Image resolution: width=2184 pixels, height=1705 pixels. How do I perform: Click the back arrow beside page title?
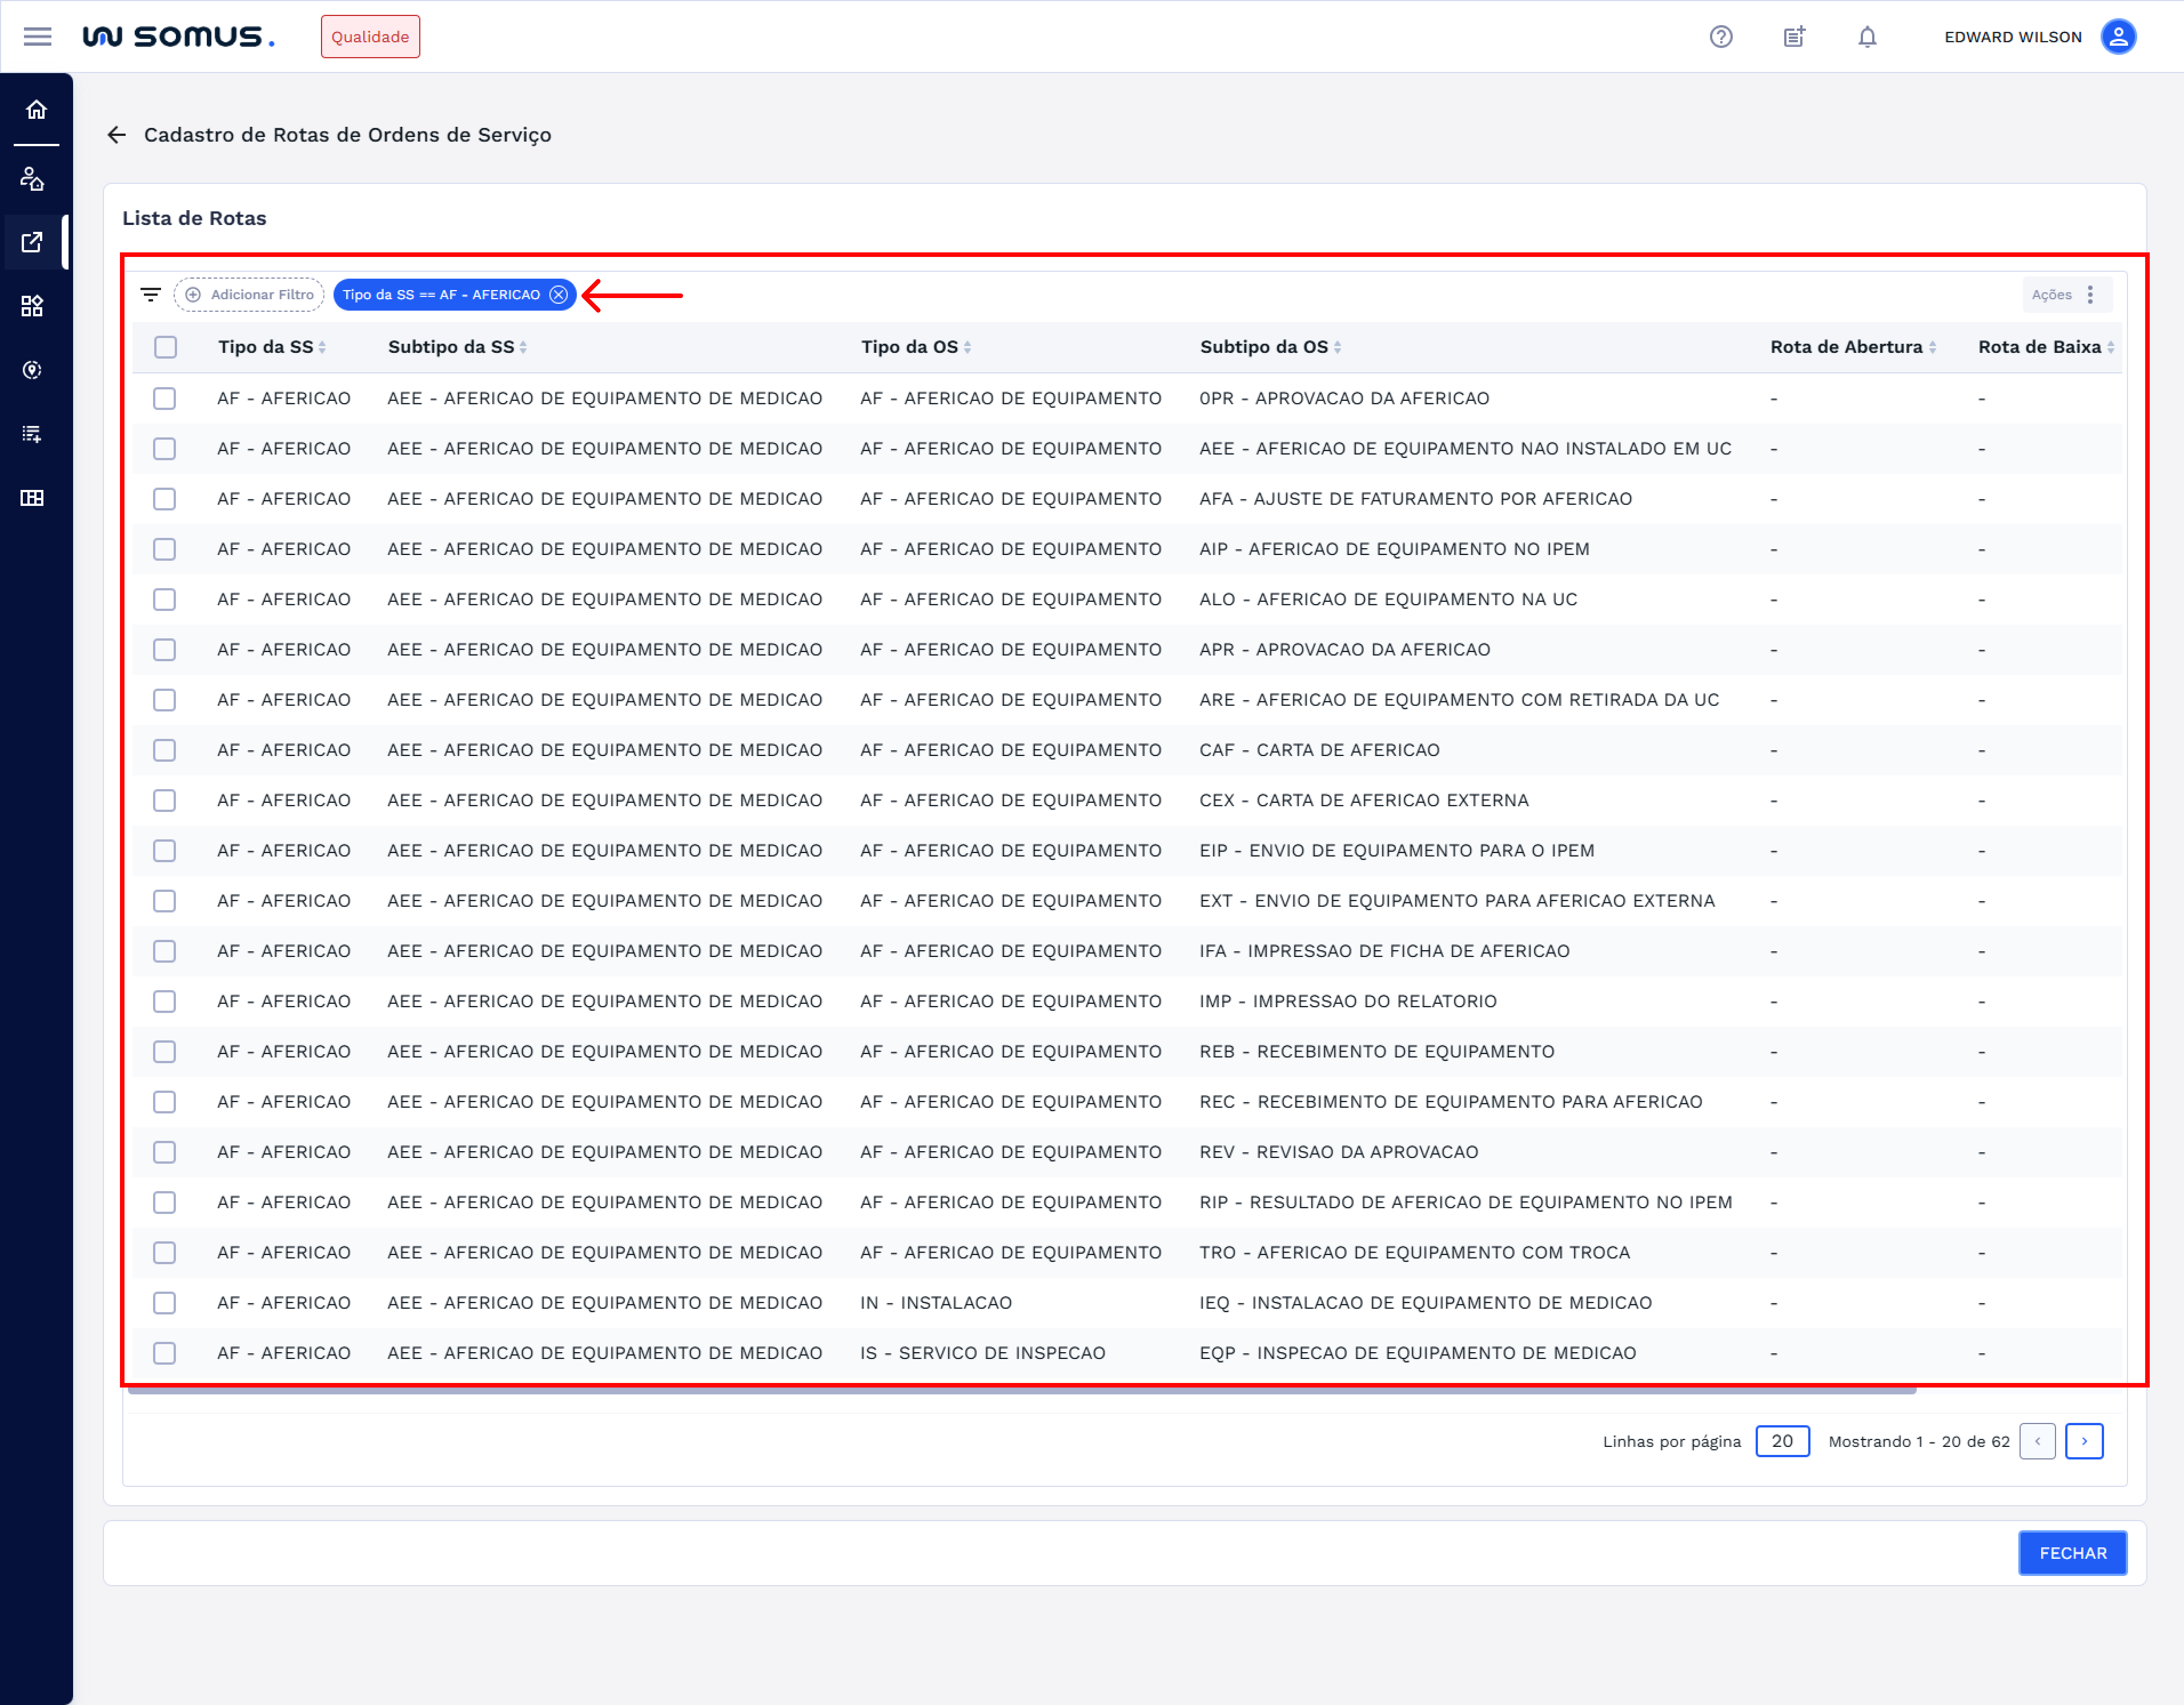click(117, 135)
